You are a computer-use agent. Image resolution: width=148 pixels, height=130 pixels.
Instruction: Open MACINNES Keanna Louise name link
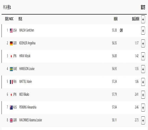(x=30, y=120)
